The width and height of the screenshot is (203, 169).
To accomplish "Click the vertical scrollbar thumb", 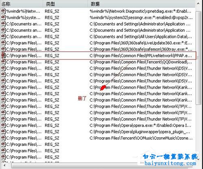I will click(198, 58).
